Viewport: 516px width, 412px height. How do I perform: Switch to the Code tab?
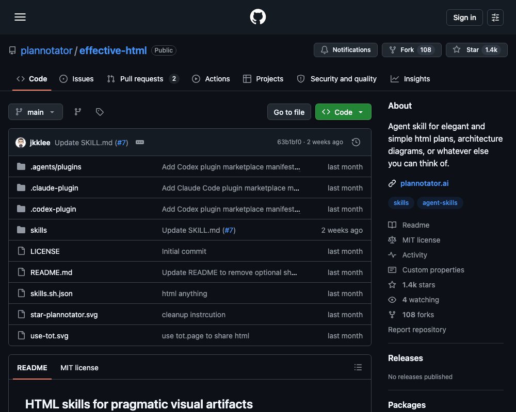pos(32,79)
